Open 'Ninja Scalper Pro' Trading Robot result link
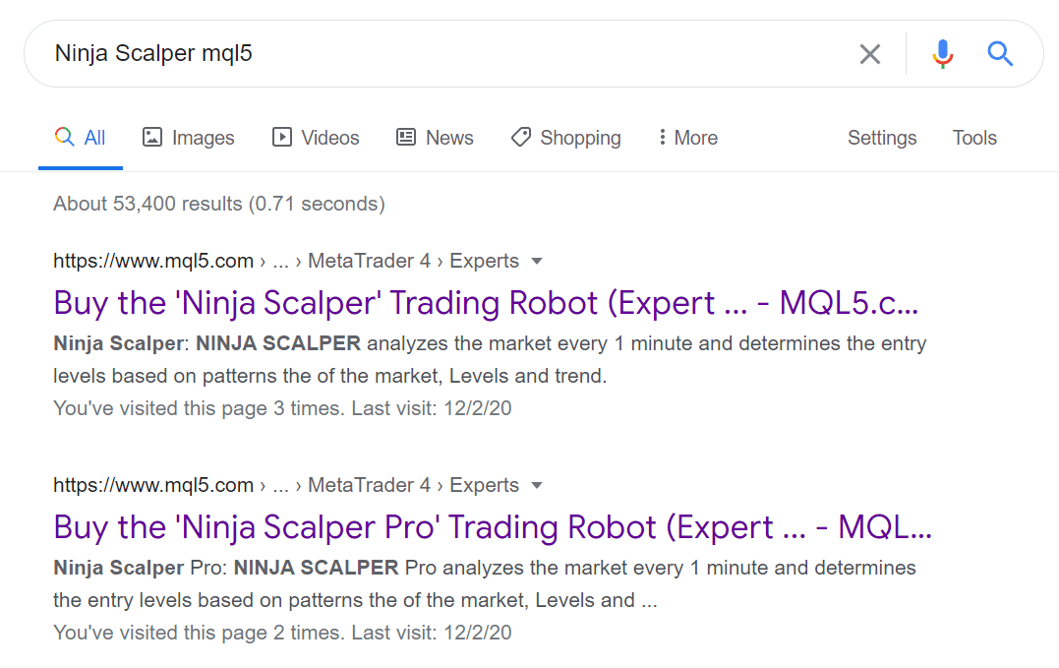Screen dimensions: 1059x668 [493, 527]
